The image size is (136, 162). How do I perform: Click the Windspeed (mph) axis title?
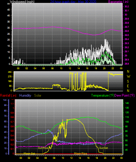pyautogui.click(x=22, y=1)
